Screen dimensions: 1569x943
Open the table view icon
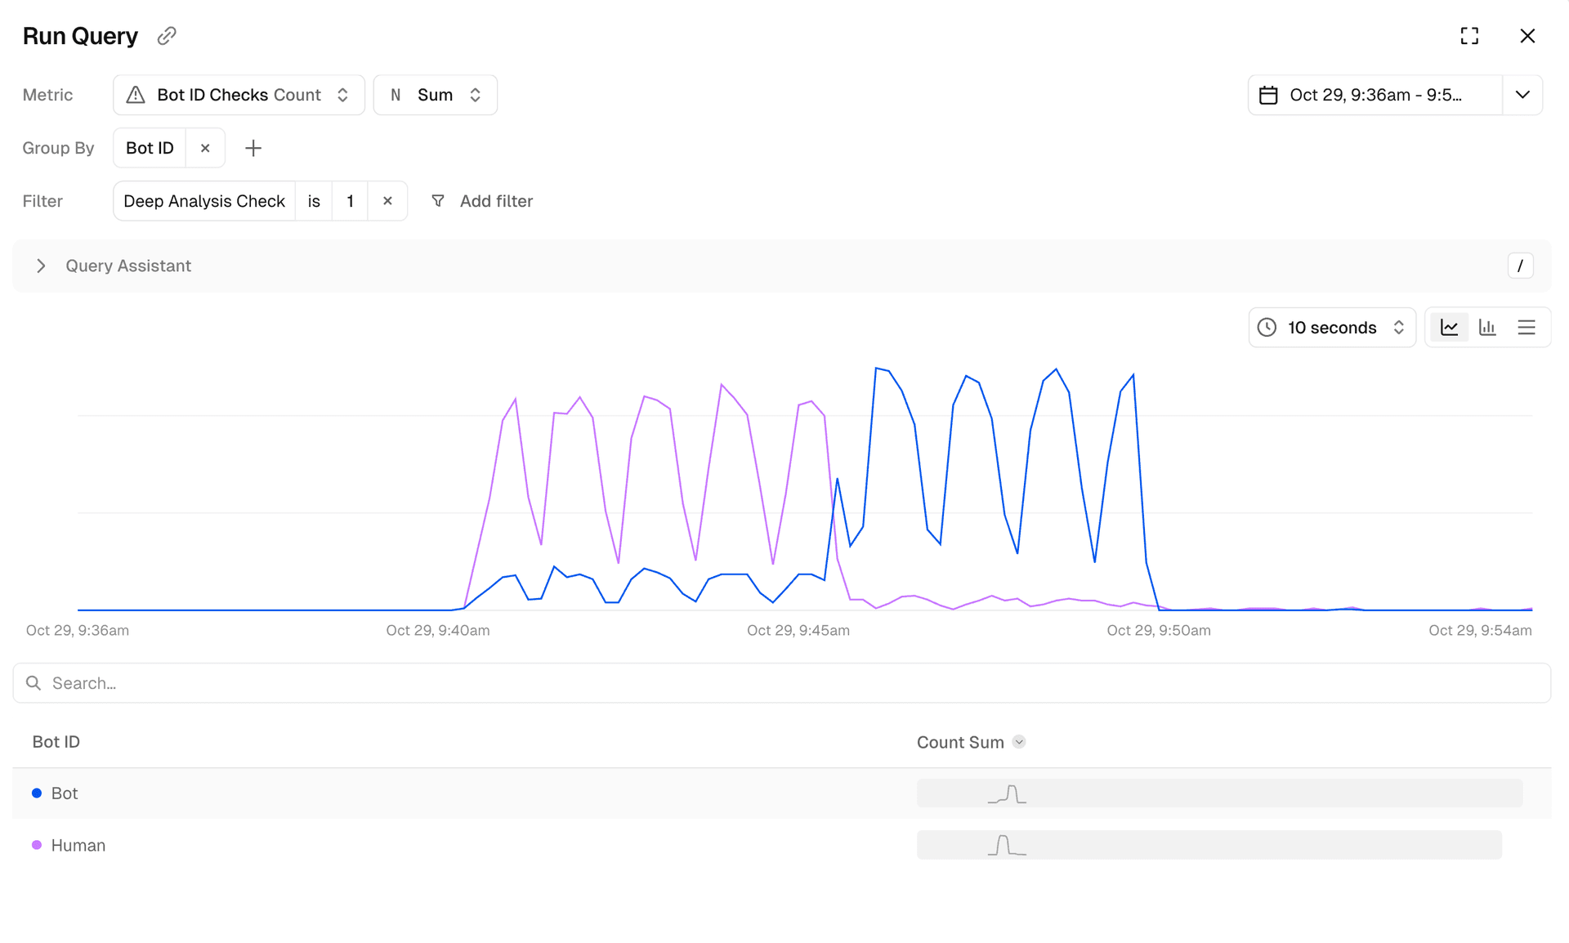coord(1527,327)
